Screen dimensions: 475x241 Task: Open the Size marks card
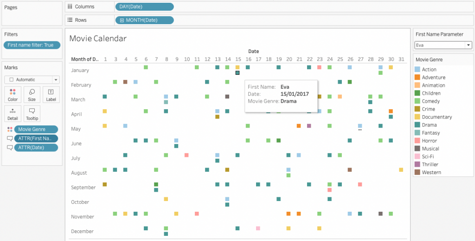tap(32, 94)
